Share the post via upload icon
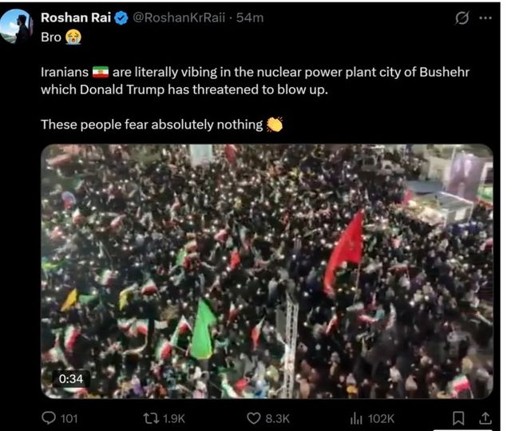This screenshot has width=511, height=431. coord(485,418)
